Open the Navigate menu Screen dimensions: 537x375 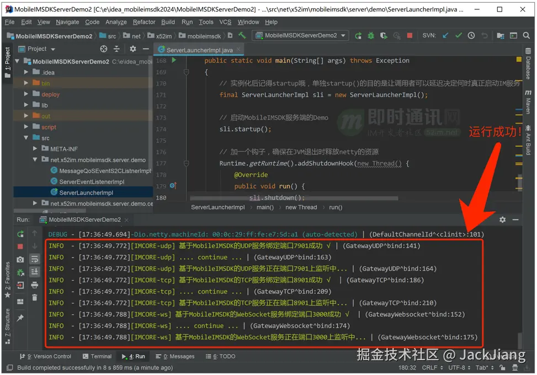[x=67, y=22]
